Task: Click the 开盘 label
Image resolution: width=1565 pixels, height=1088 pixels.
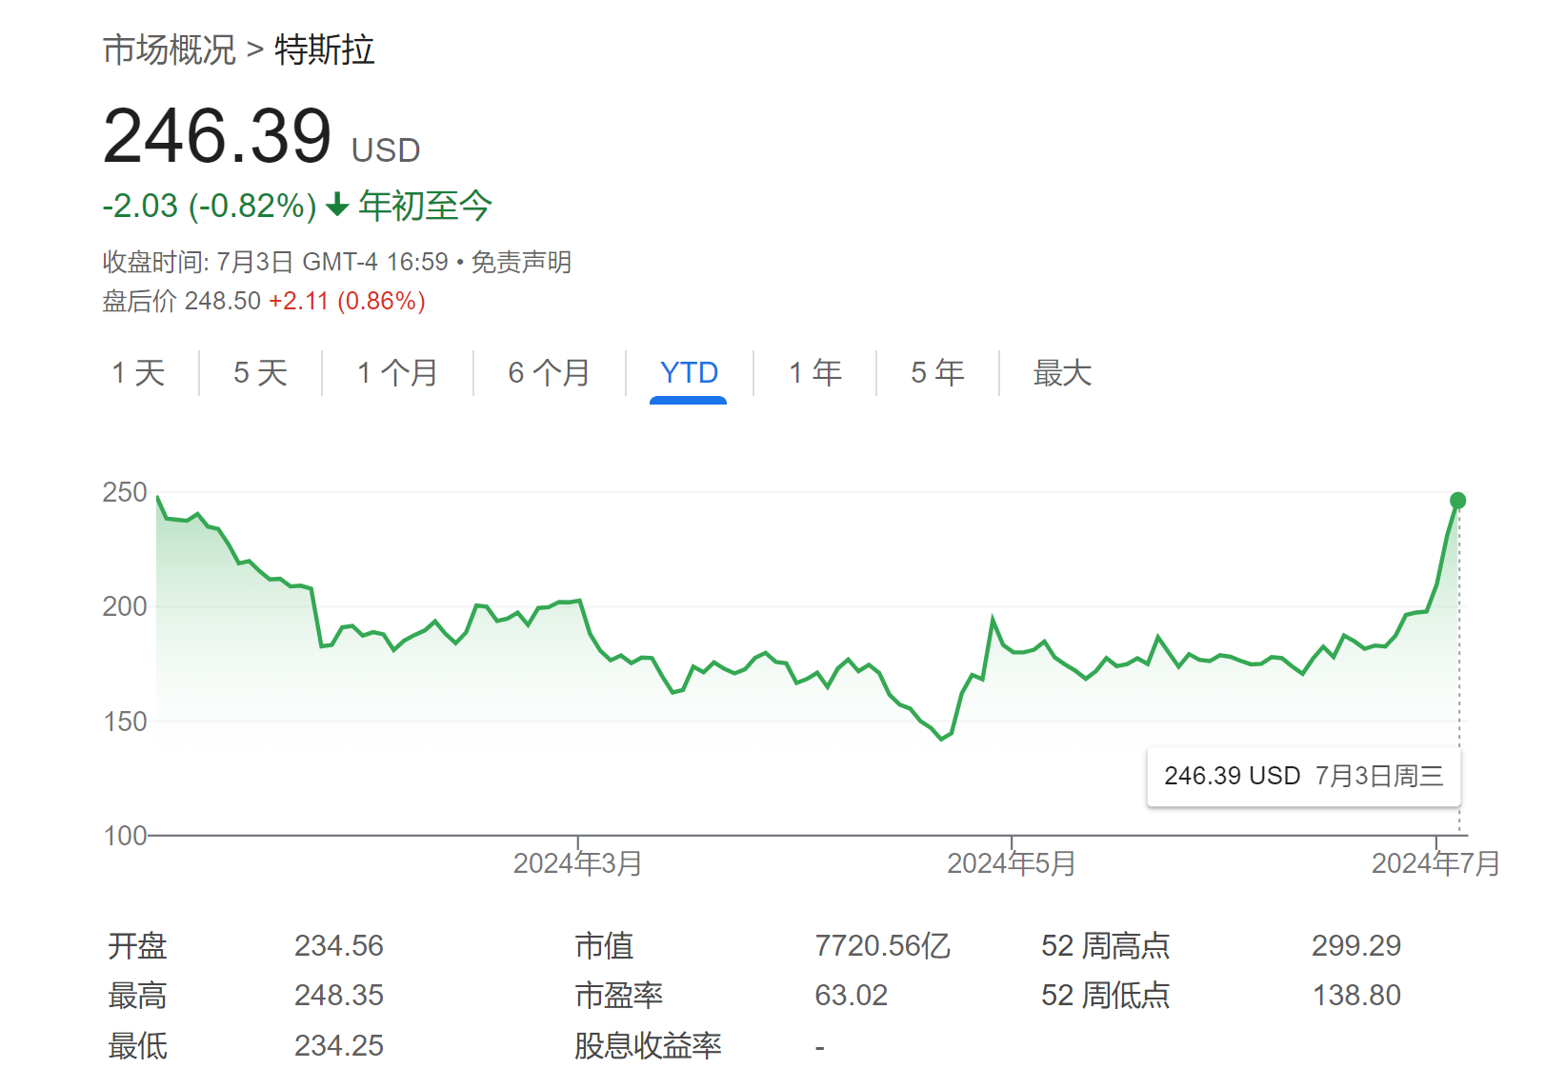Action: 137,945
